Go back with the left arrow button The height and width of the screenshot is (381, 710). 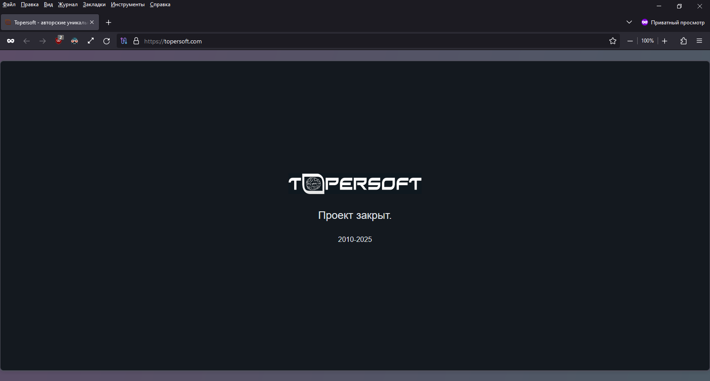[x=27, y=41]
